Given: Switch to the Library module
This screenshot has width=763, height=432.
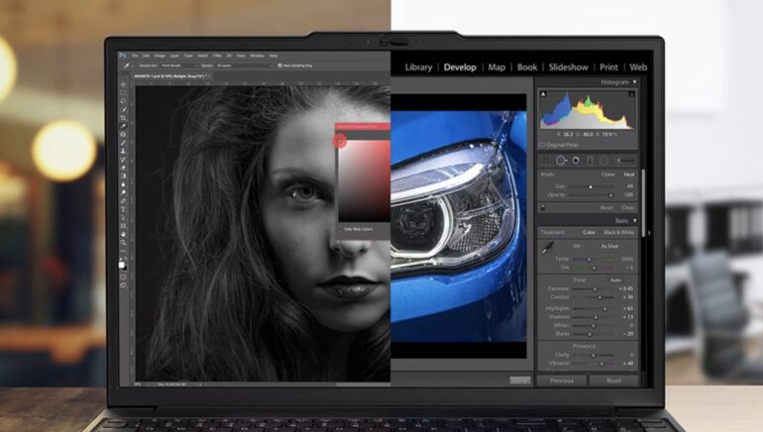Looking at the screenshot, I should point(418,67).
